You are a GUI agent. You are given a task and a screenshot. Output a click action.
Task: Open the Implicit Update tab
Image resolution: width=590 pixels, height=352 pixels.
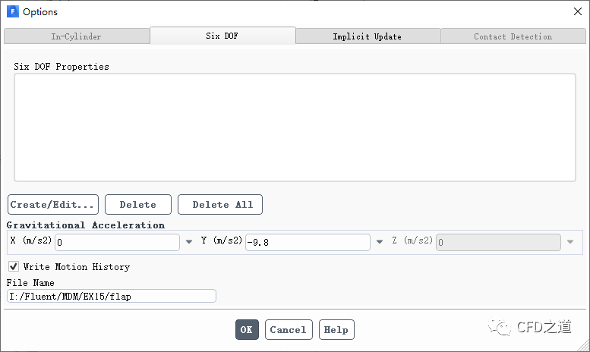click(x=367, y=36)
